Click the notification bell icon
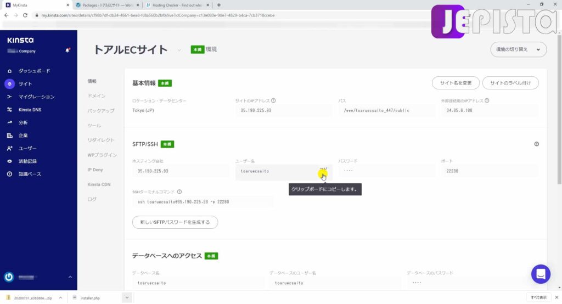The image size is (562, 304). point(68,50)
